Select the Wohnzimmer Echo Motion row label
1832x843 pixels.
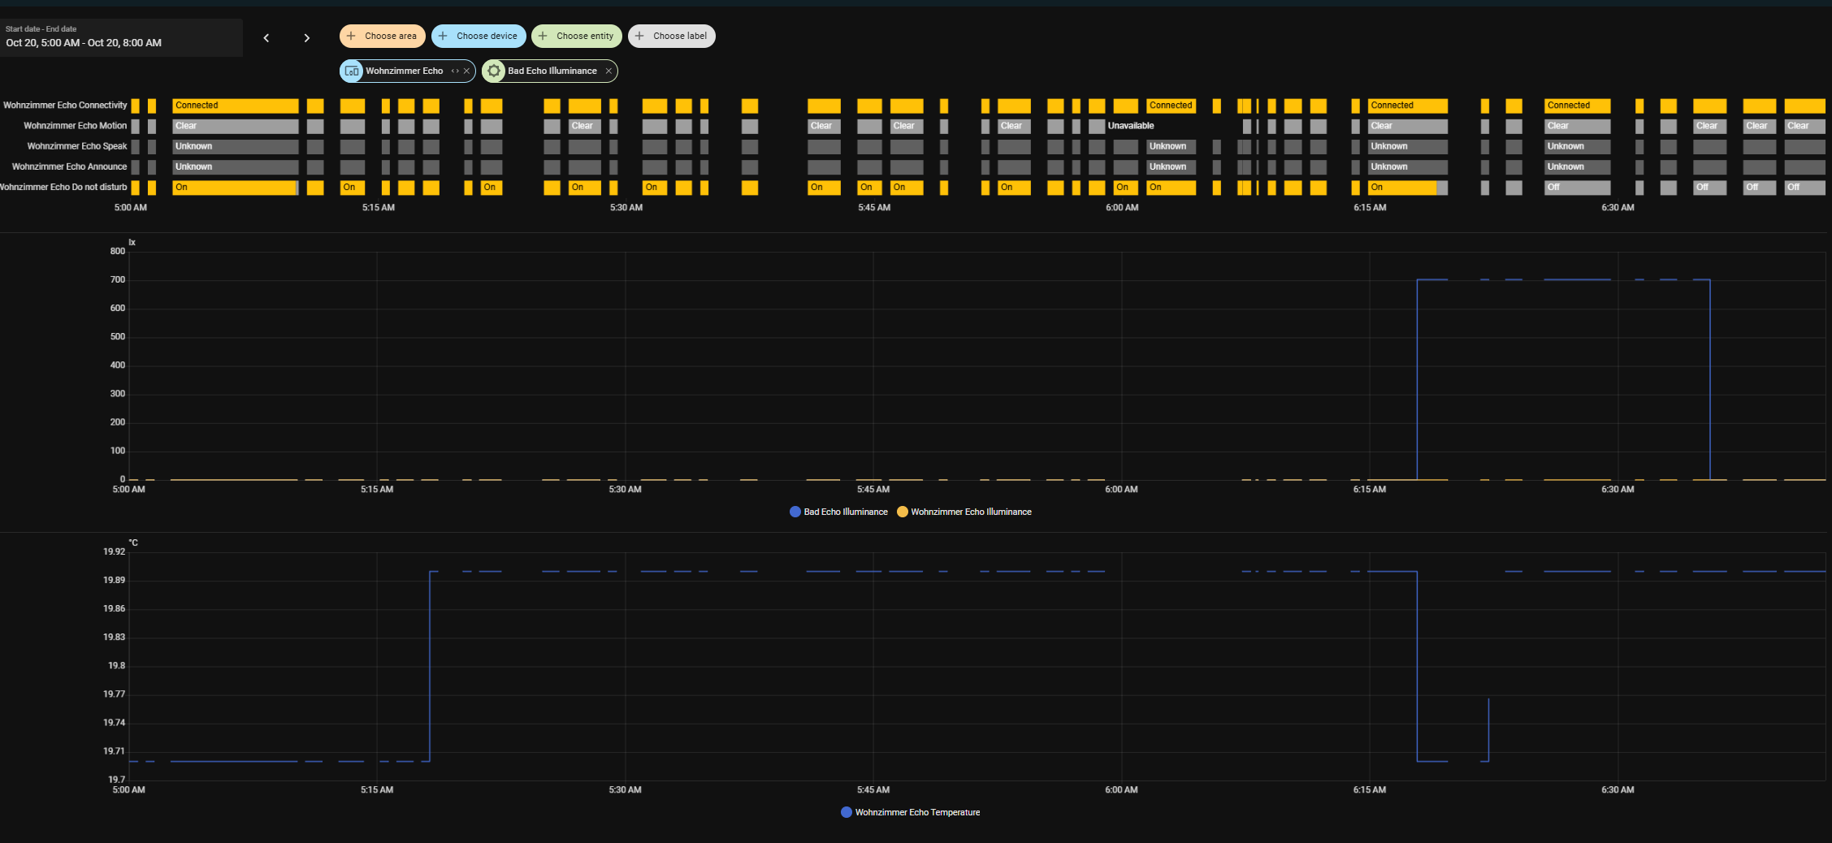76,126
